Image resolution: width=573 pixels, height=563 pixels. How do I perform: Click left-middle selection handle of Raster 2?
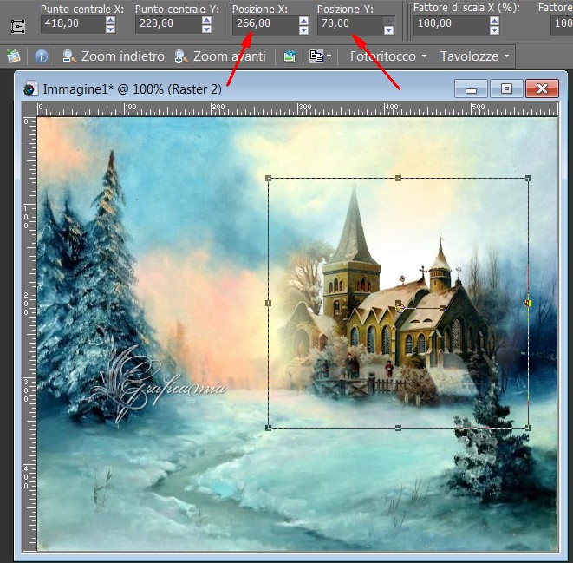pyautogui.click(x=268, y=303)
